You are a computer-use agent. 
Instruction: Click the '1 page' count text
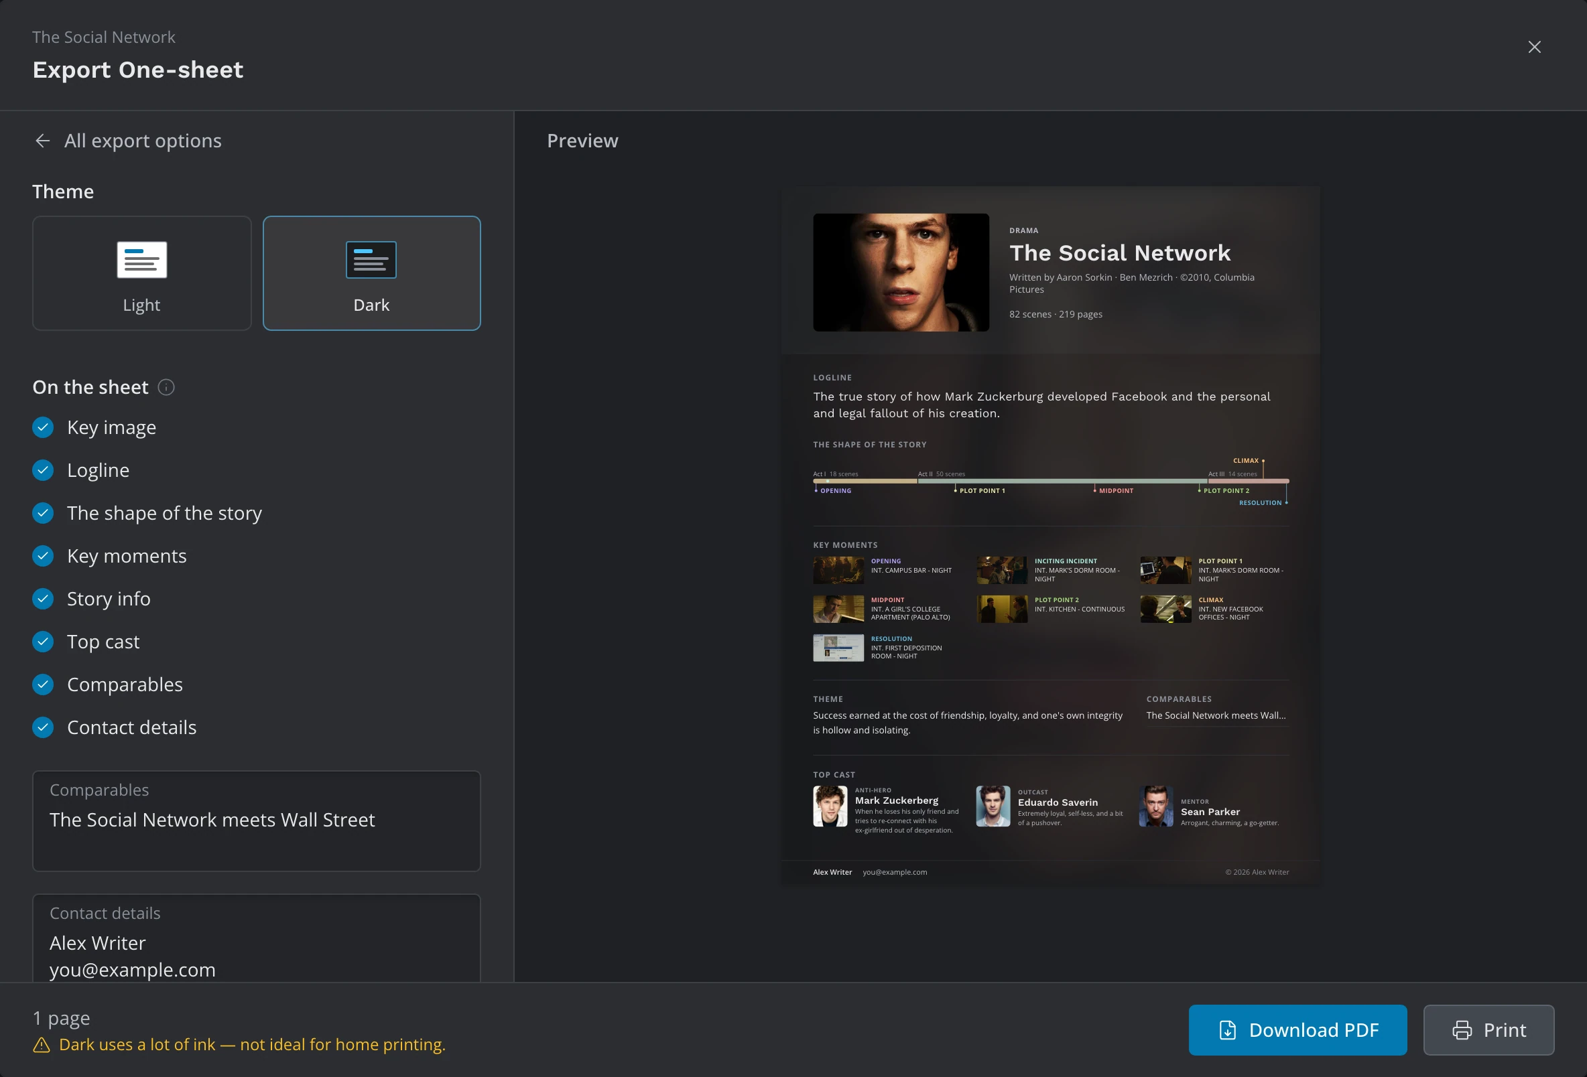click(62, 1018)
